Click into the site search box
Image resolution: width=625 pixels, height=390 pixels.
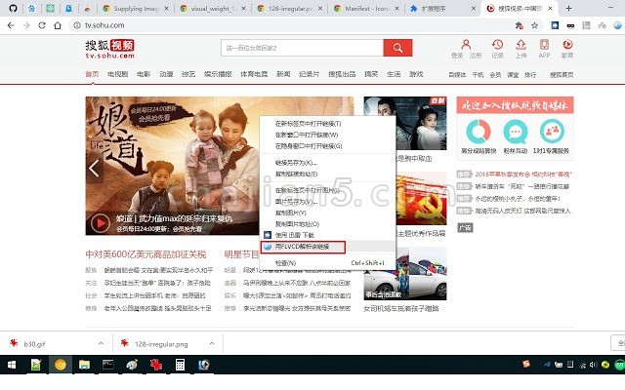pyautogui.click(x=302, y=48)
